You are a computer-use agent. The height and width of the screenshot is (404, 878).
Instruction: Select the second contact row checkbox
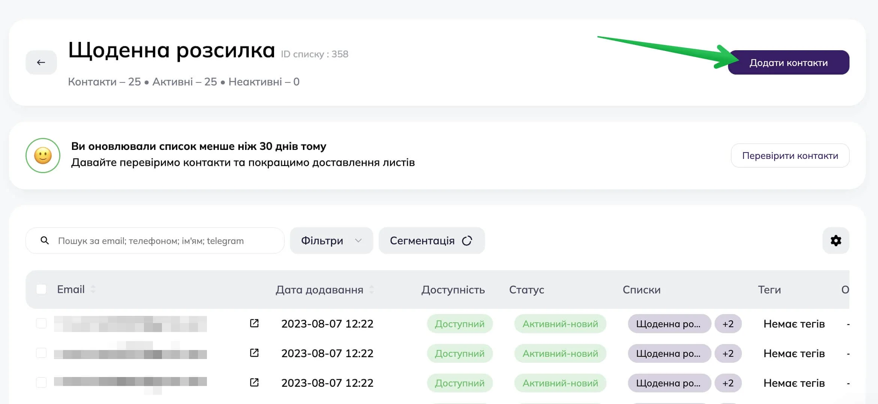tap(41, 353)
